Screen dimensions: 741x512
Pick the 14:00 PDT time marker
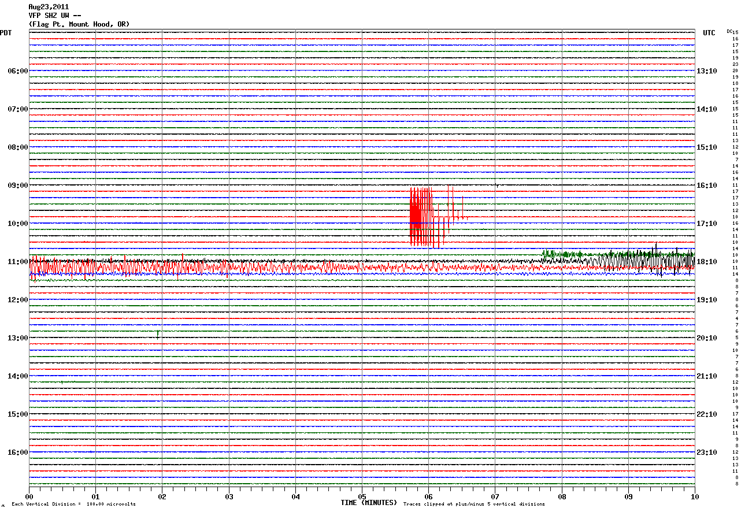18,376
